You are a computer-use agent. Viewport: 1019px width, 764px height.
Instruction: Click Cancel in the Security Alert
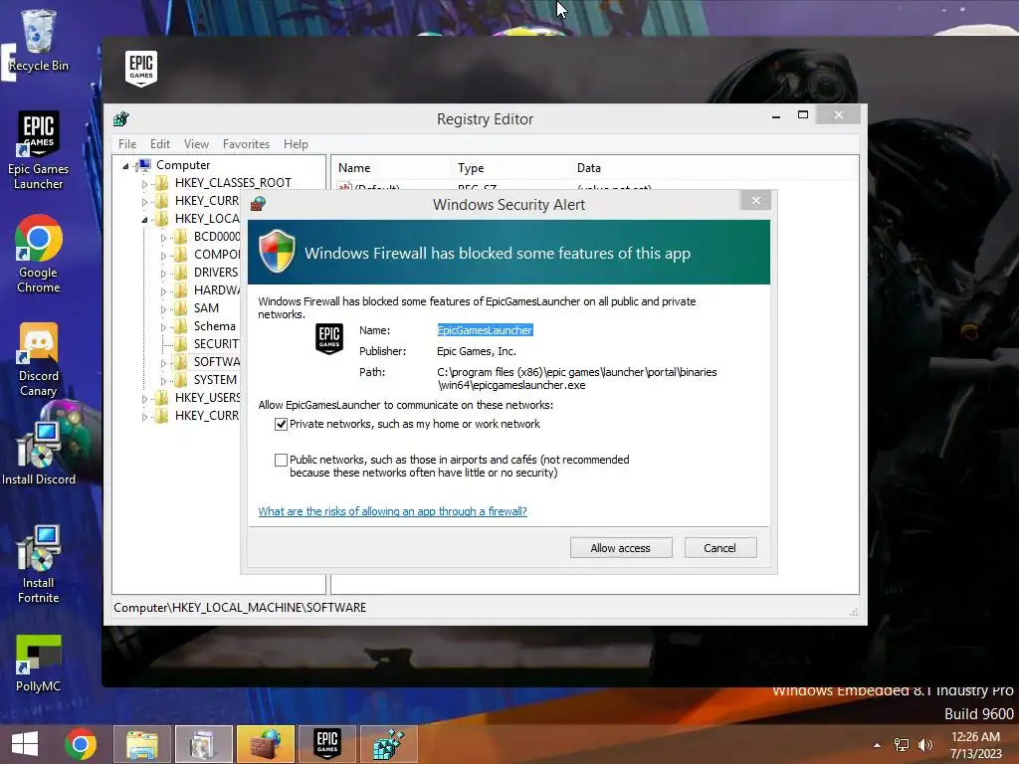pos(720,548)
